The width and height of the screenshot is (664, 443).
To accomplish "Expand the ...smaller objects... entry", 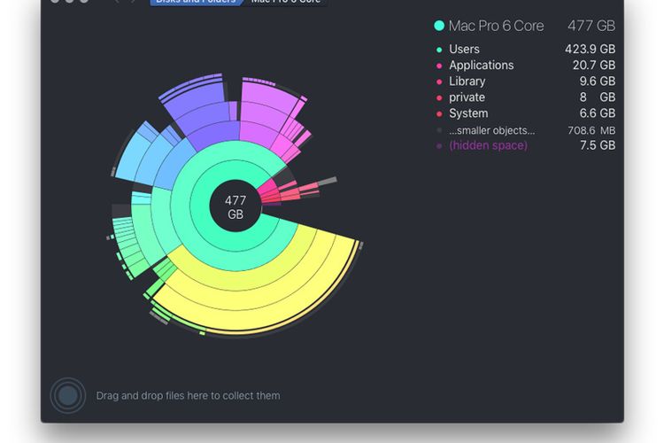I will pyautogui.click(x=526, y=130).
